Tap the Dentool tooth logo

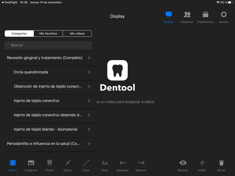coord(118,70)
